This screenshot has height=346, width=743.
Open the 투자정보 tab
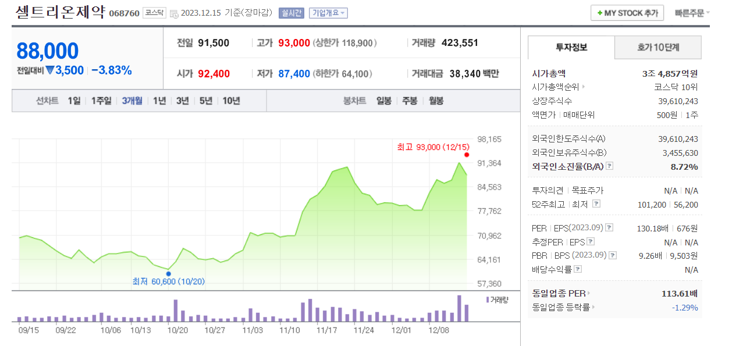(x=571, y=48)
